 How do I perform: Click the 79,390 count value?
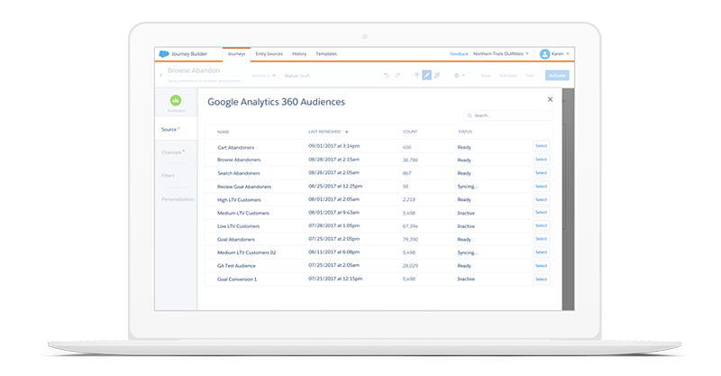[410, 239]
